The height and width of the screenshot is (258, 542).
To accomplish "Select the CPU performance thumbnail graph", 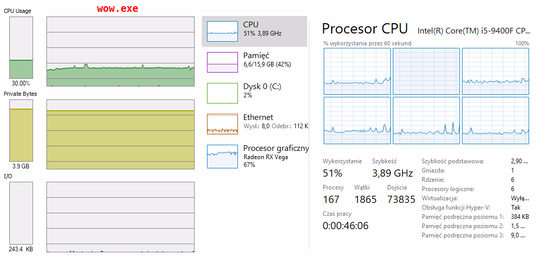I will coord(222,31).
